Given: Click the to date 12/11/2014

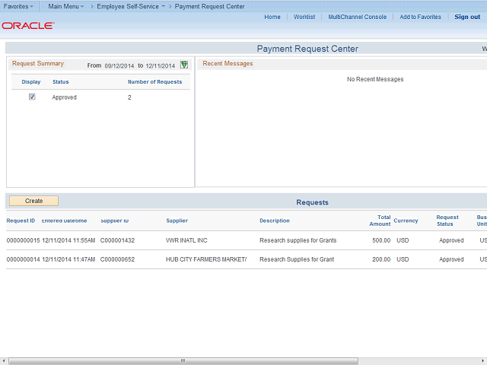Looking at the screenshot, I should click(161, 66).
